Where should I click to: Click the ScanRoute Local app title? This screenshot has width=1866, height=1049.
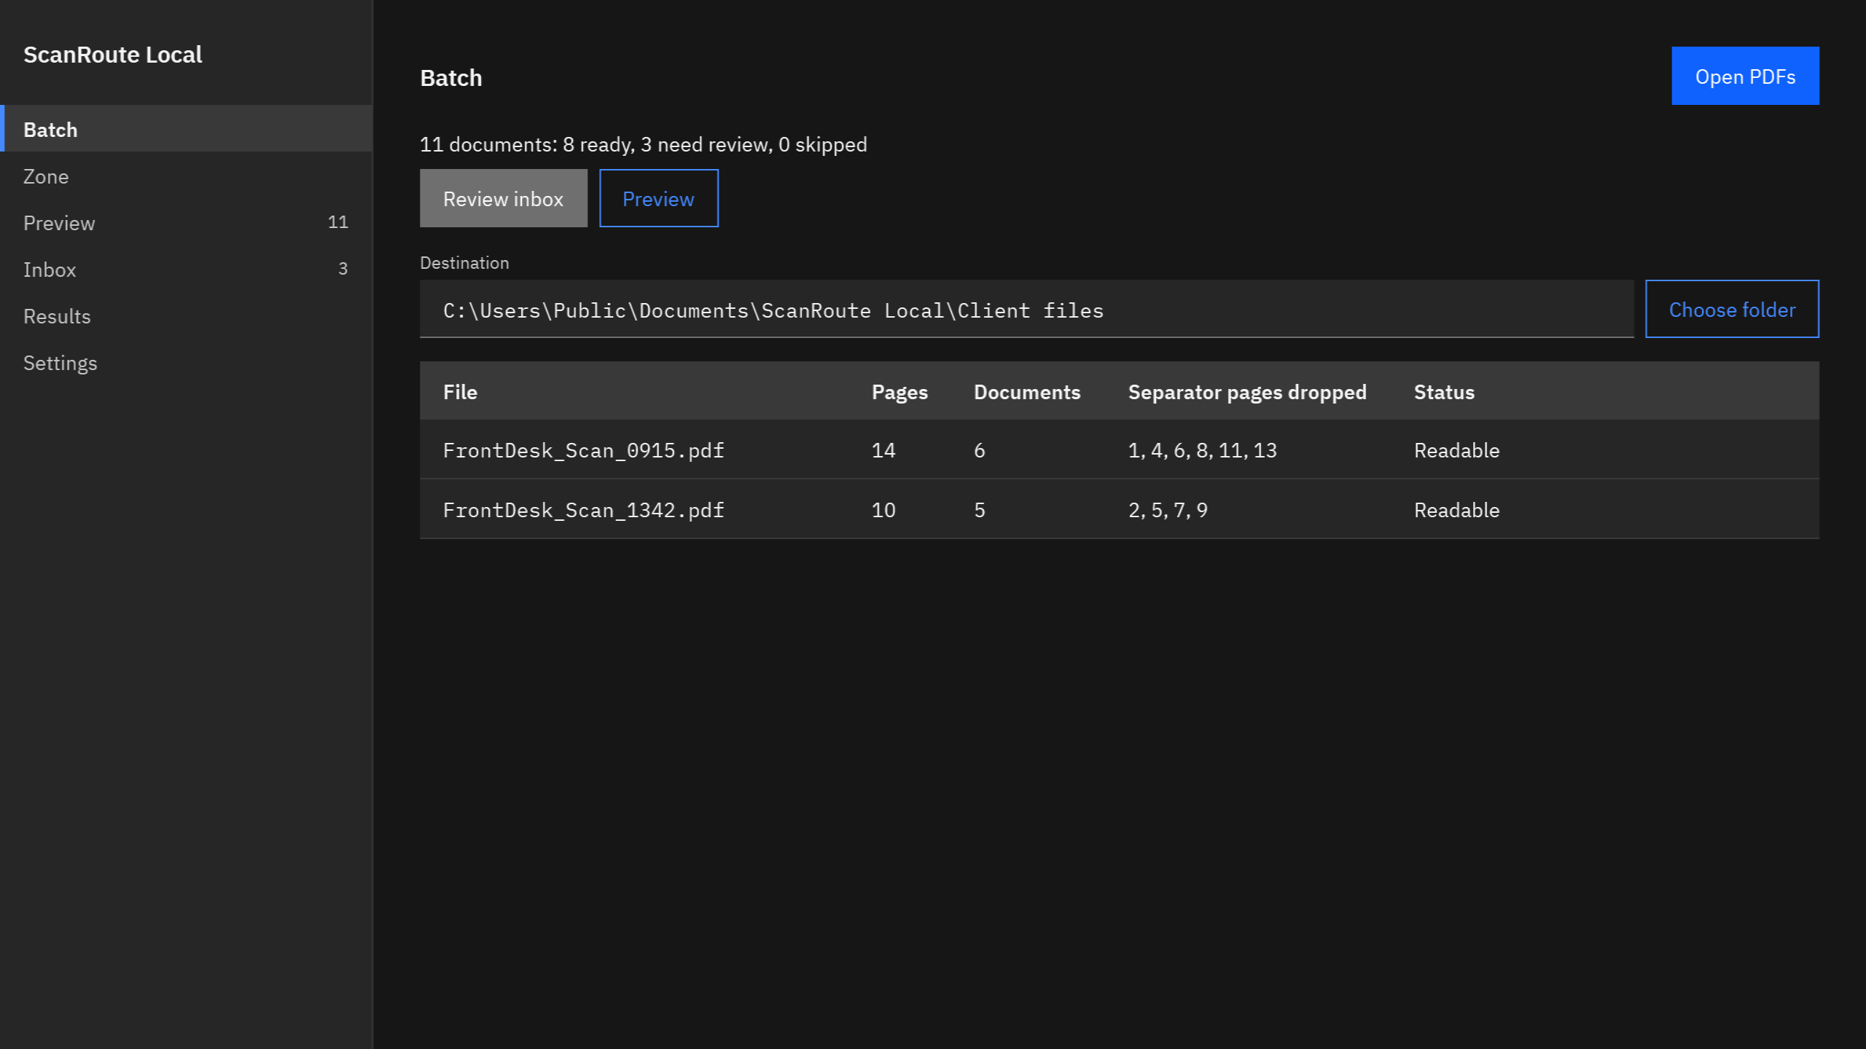pyautogui.click(x=113, y=55)
